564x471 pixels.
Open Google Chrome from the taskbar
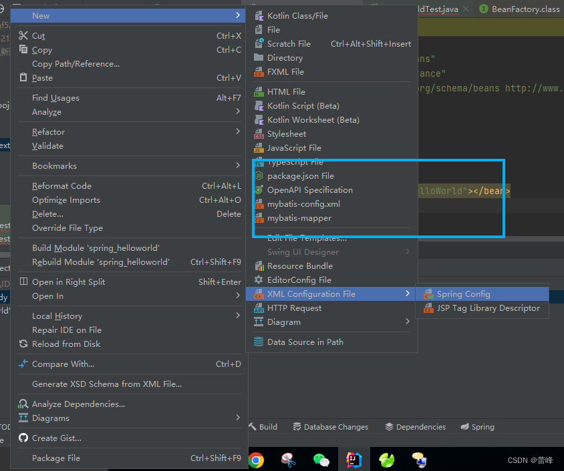256,460
